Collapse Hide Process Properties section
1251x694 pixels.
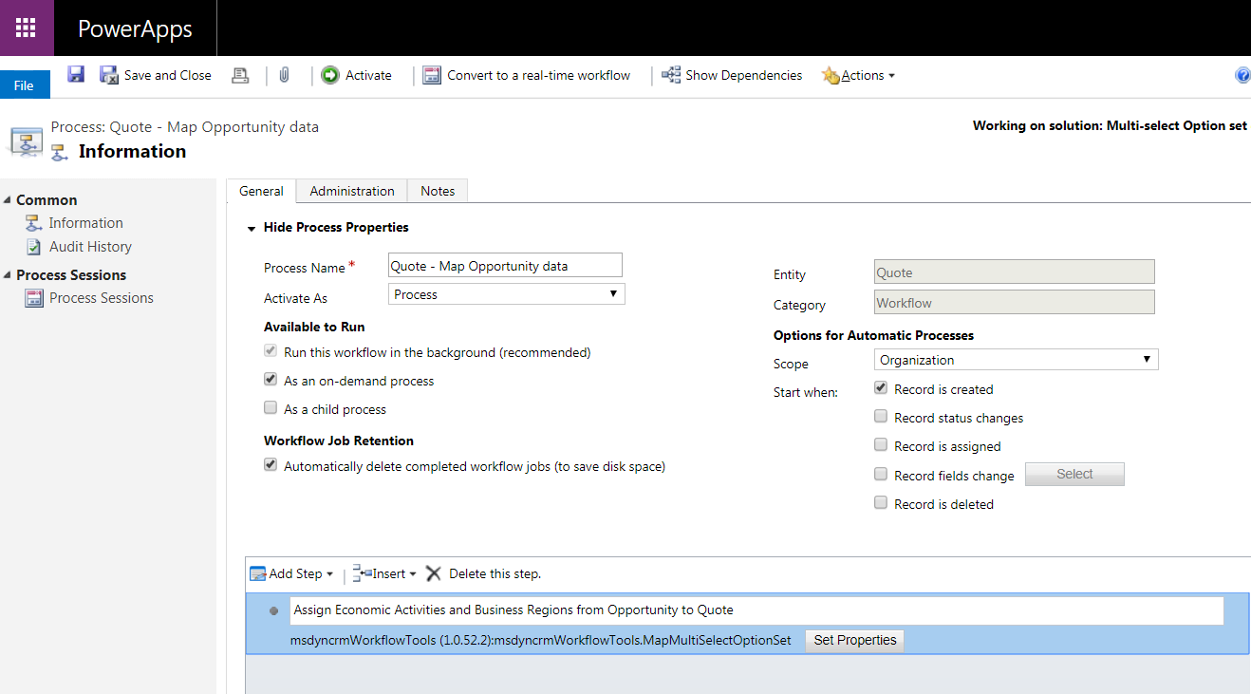click(252, 228)
